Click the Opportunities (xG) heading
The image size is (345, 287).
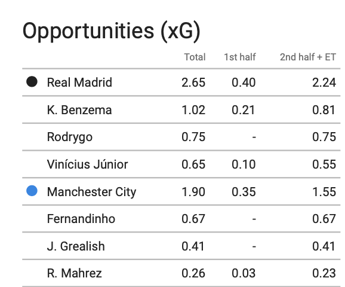(x=112, y=31)
